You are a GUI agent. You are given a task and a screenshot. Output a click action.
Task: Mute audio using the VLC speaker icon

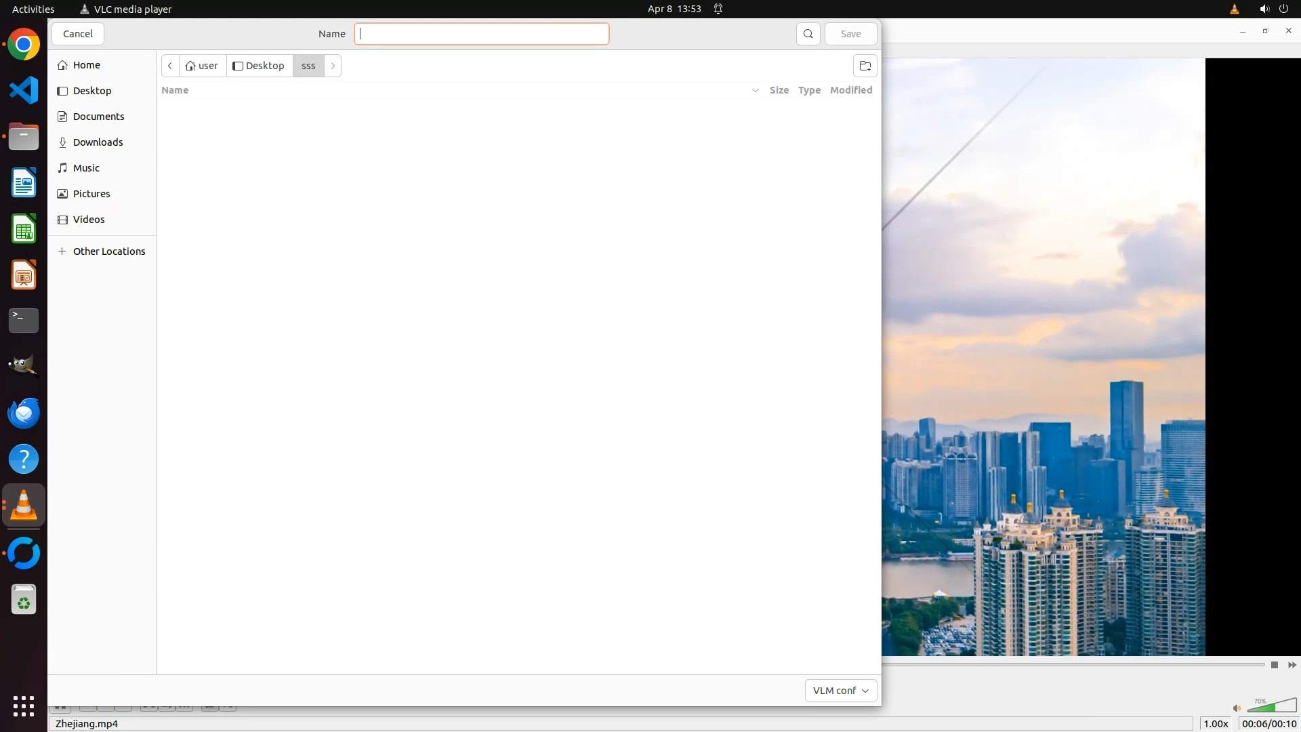pos(1237,708)
